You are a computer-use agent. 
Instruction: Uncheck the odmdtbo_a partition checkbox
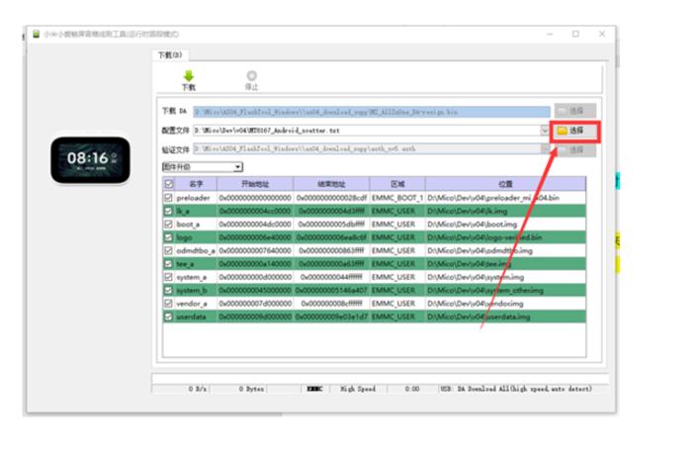[x=168, y=250]
